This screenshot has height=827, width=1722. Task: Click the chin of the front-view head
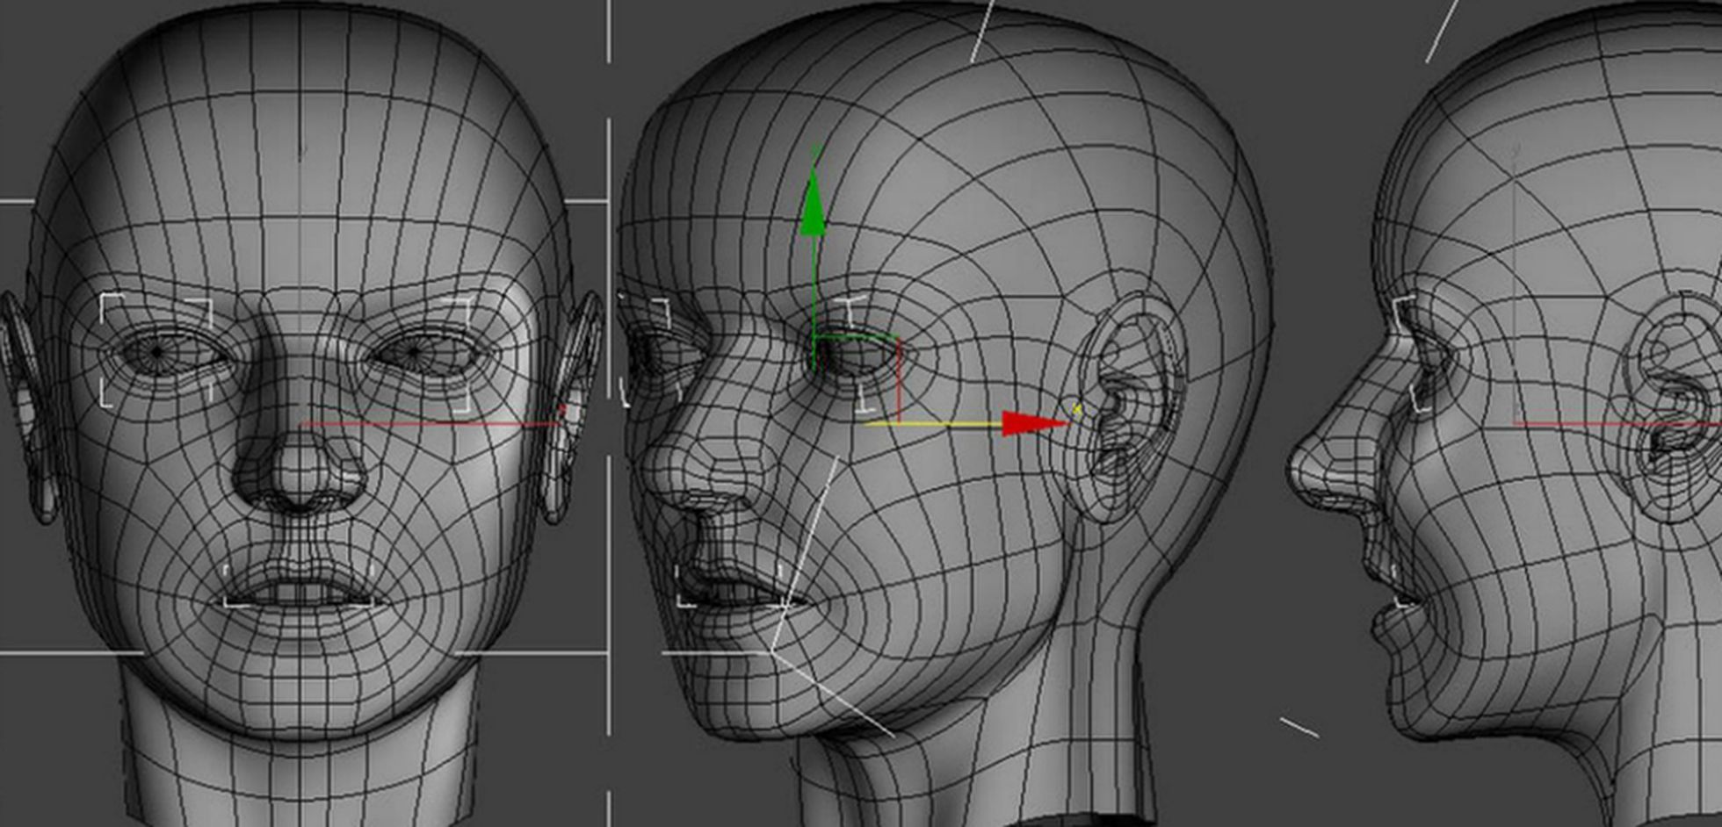tap(299, 694)
